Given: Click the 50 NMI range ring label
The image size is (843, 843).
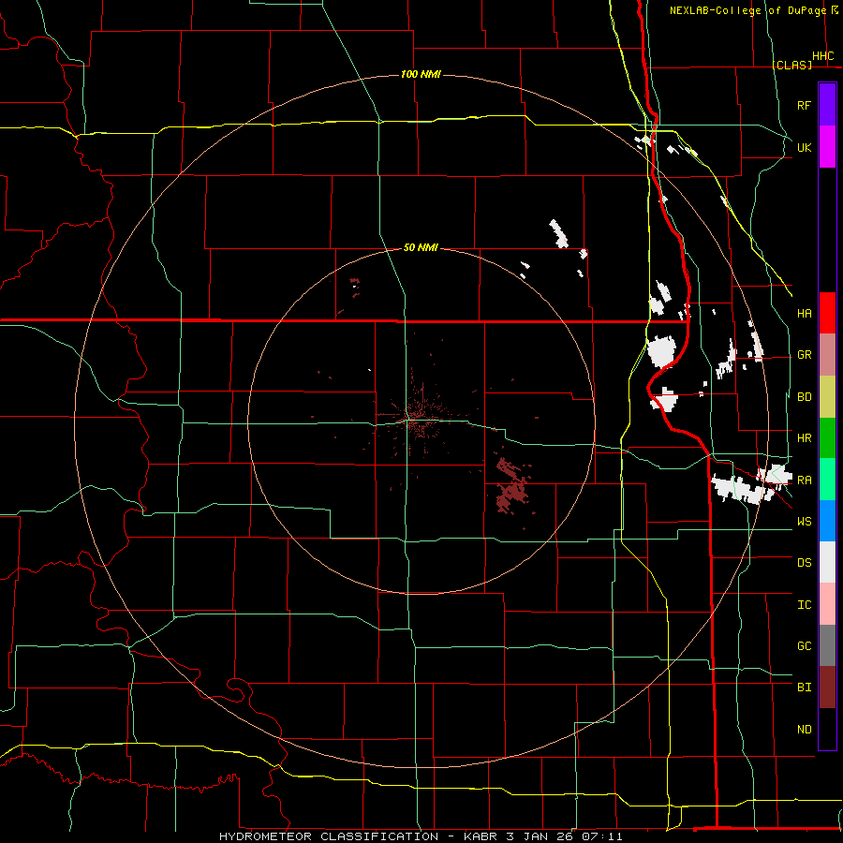Looking at the screenshot, I should [x=421, y=247].
